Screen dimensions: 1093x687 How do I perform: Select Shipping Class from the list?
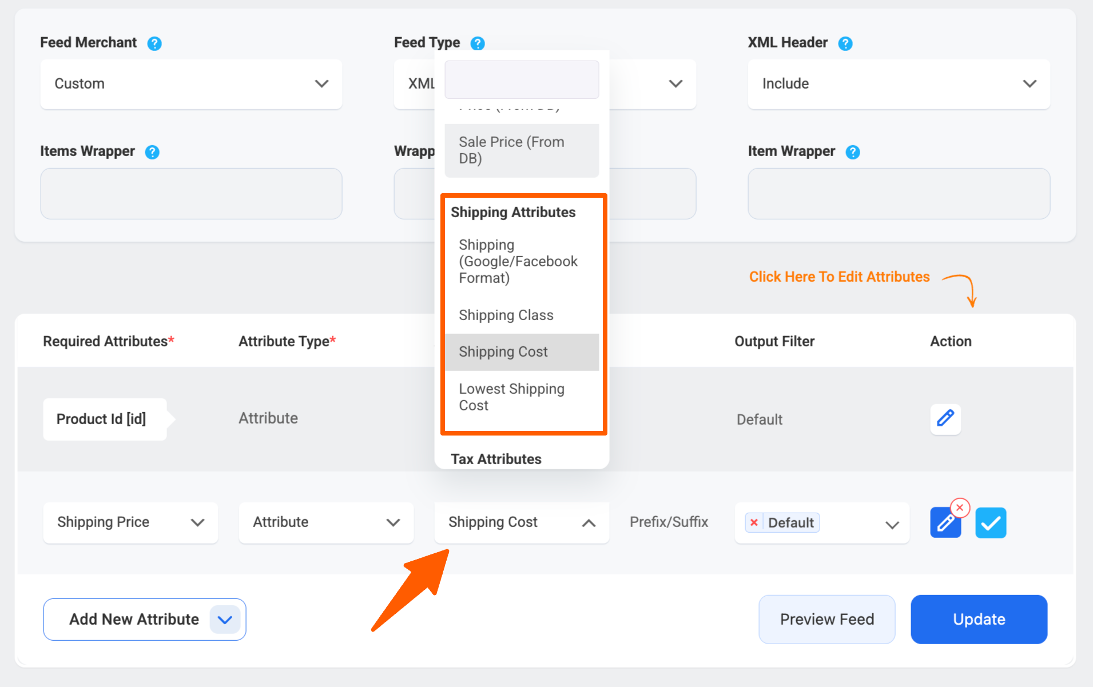pos(506,315)
